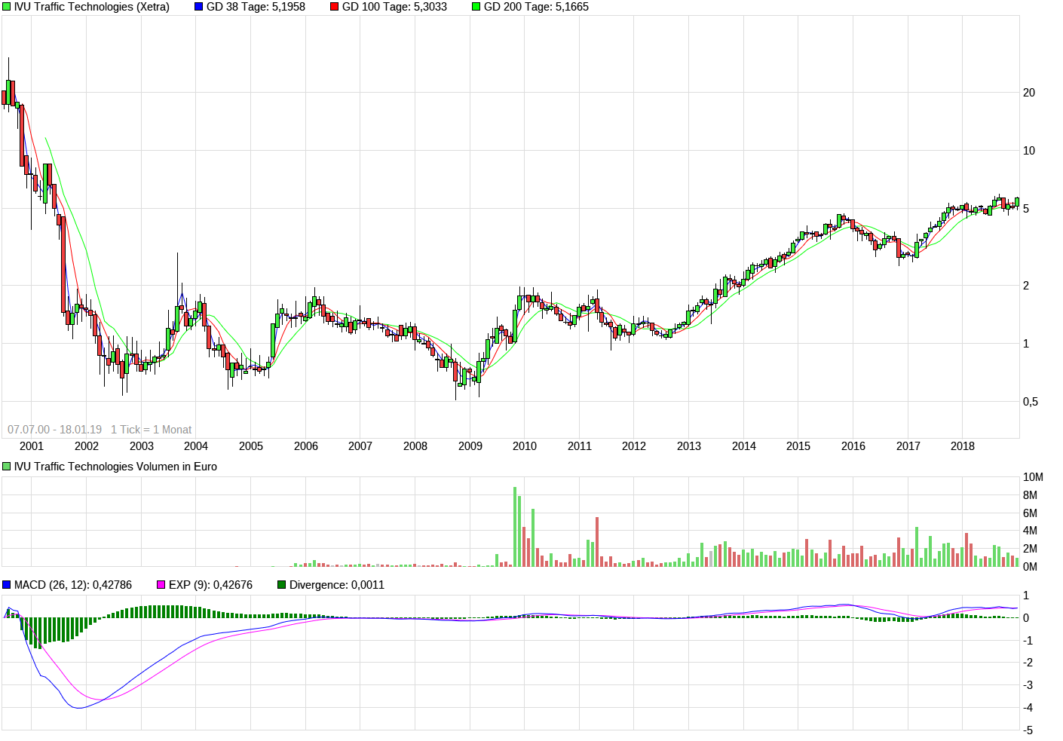Click the green Volumen in Euro legend swatch
Screen dimensions: 1063x741
pos(7,467)
